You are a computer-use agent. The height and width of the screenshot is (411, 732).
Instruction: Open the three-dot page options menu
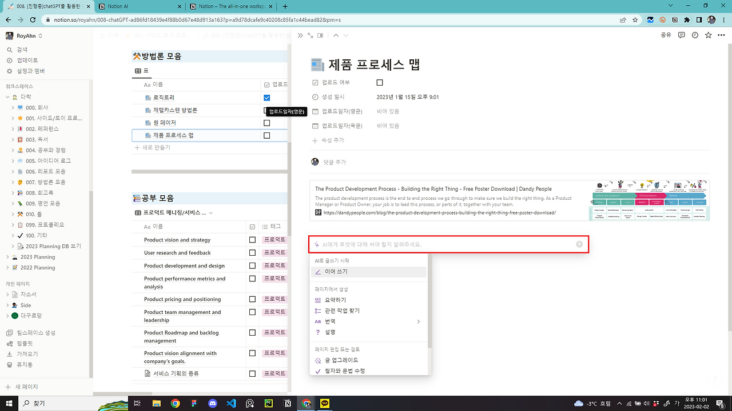click(721, 35)
